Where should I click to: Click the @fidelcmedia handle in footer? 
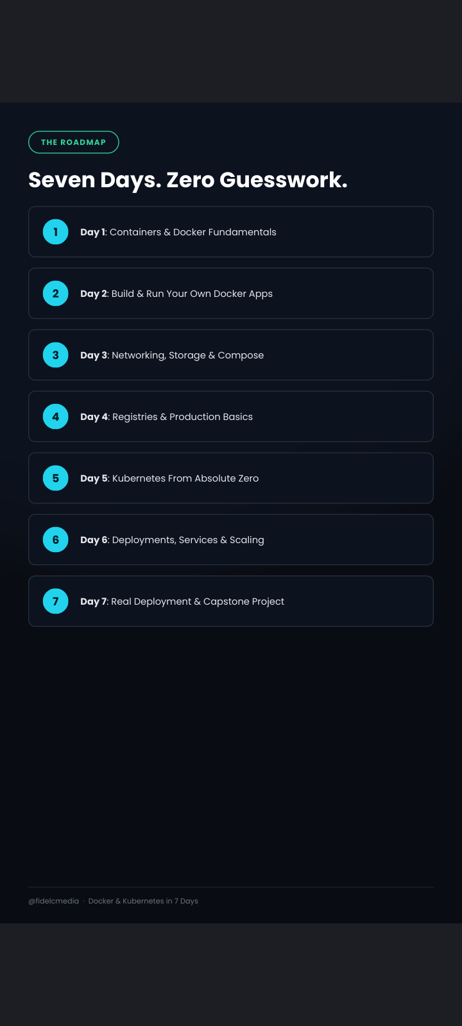pos(54,901)
